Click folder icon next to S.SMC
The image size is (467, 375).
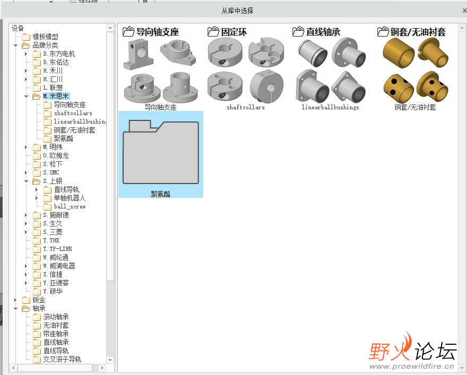tap(37, 172)
